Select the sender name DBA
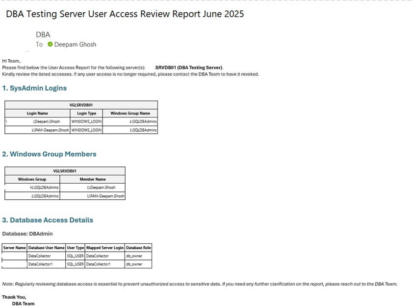Image resolution: width=413 pixels, height=307 pixels. (x=43, y=35)
